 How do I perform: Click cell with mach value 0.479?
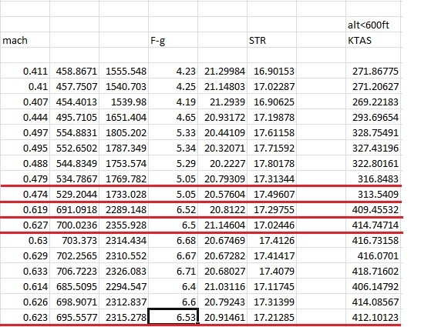tap(25, 179)
